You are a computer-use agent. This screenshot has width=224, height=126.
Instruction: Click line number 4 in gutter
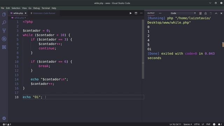17,35
